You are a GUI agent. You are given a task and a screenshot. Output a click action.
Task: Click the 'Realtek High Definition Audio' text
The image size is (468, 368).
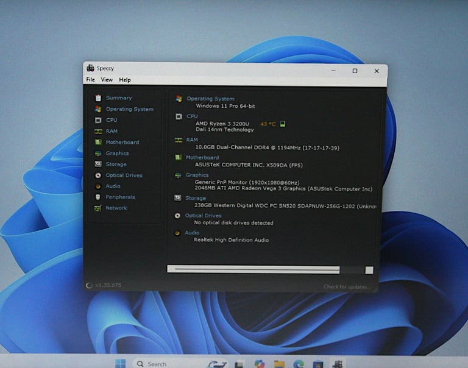pyautogui.click(x=232, y=240)
